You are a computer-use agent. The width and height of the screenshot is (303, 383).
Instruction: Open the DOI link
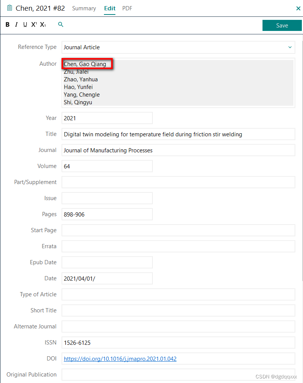(x=120, y=359)
